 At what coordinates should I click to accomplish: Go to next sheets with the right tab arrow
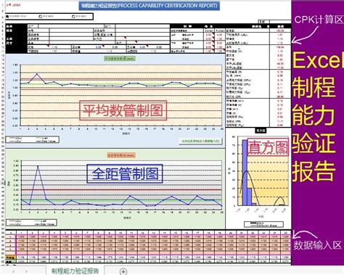click(x=26, y=271)
